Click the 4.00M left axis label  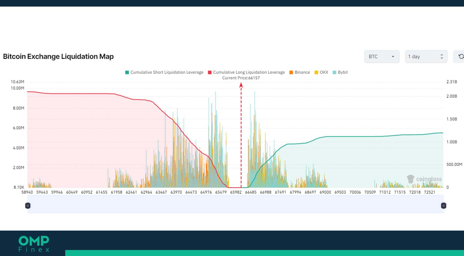pos(19,148)
